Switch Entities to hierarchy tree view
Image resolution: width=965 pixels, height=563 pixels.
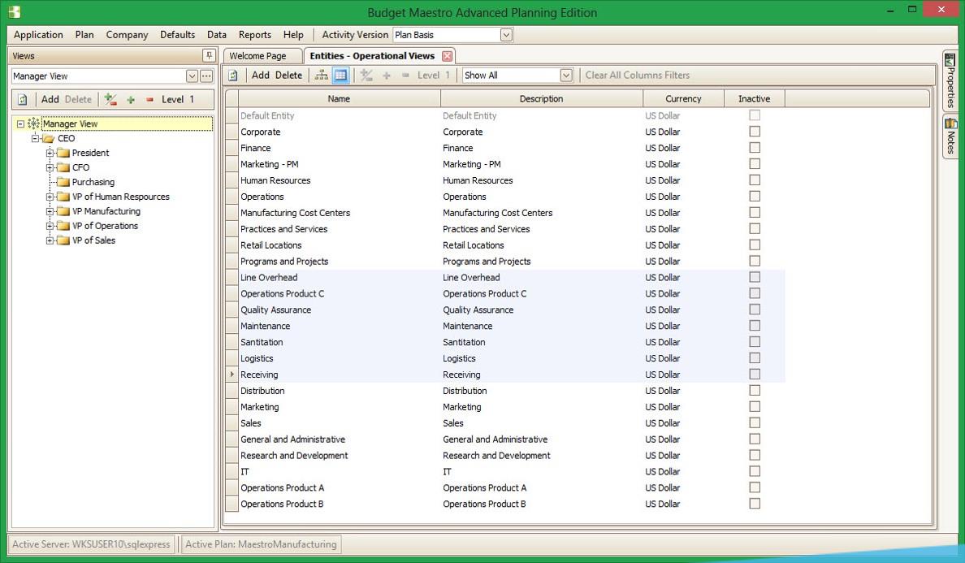click(x=321, y=76)
